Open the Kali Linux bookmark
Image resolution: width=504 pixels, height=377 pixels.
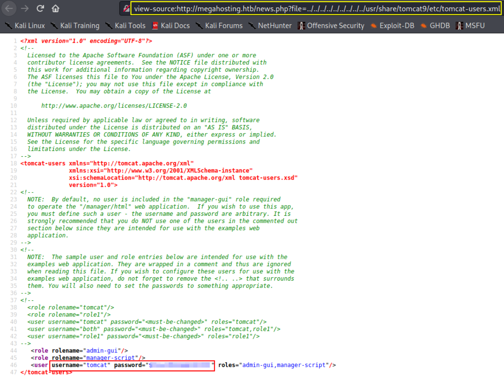tap(25, 25)
